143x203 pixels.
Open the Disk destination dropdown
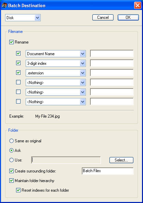[x=23, y=17]
